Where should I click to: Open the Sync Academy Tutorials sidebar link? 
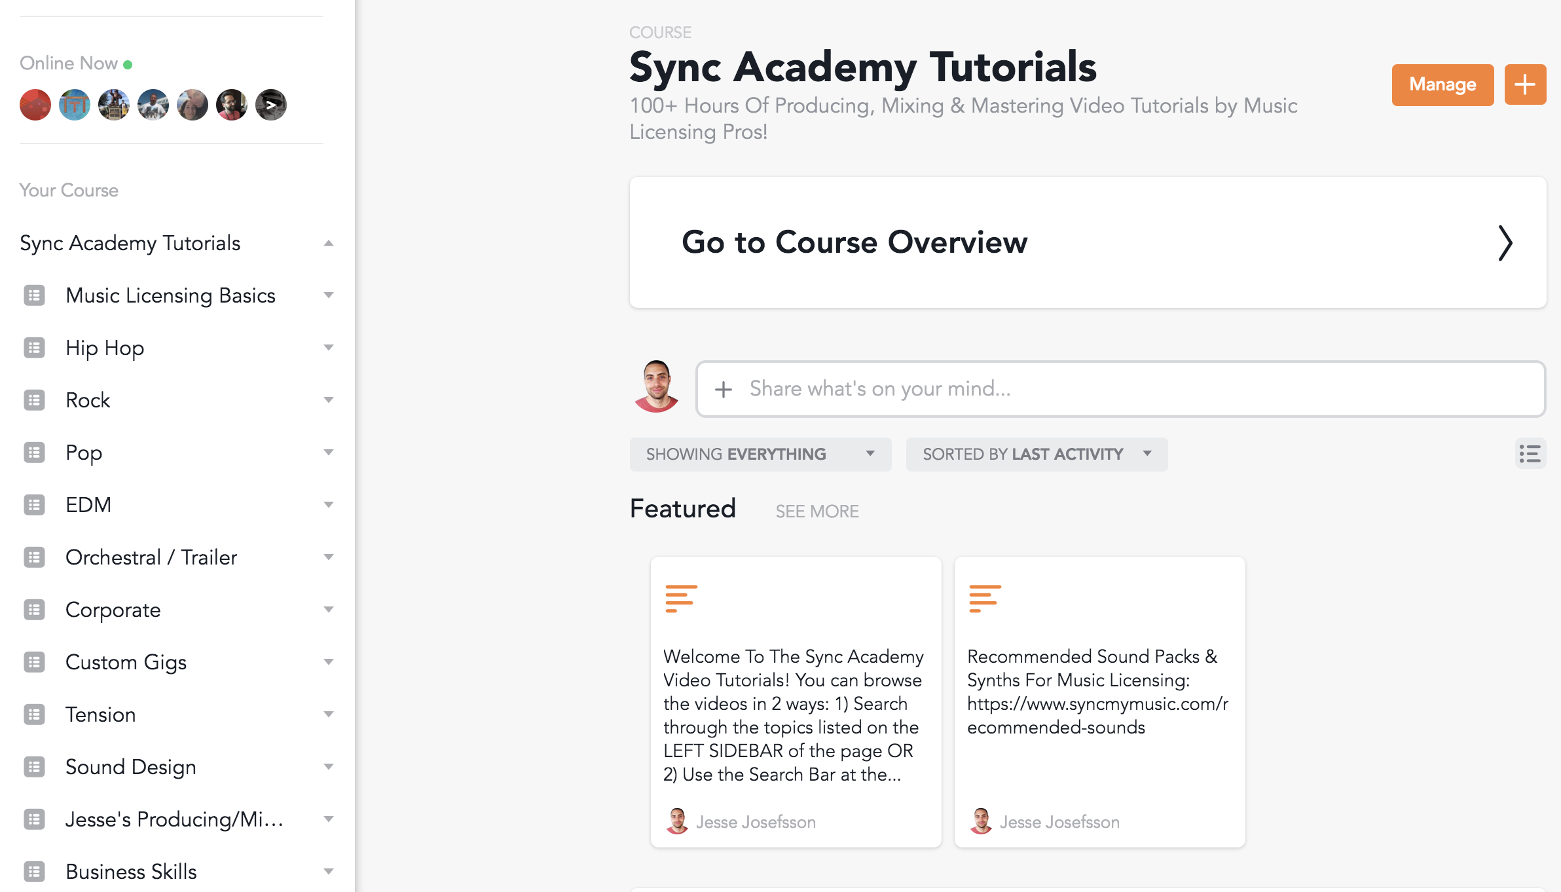click(130, 243)
